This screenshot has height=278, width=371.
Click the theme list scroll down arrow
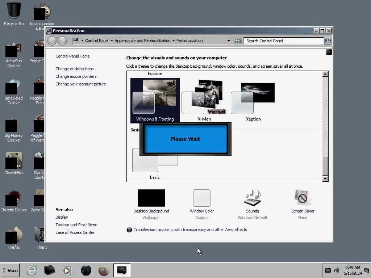pyautogui.click(x=325, y=179)
